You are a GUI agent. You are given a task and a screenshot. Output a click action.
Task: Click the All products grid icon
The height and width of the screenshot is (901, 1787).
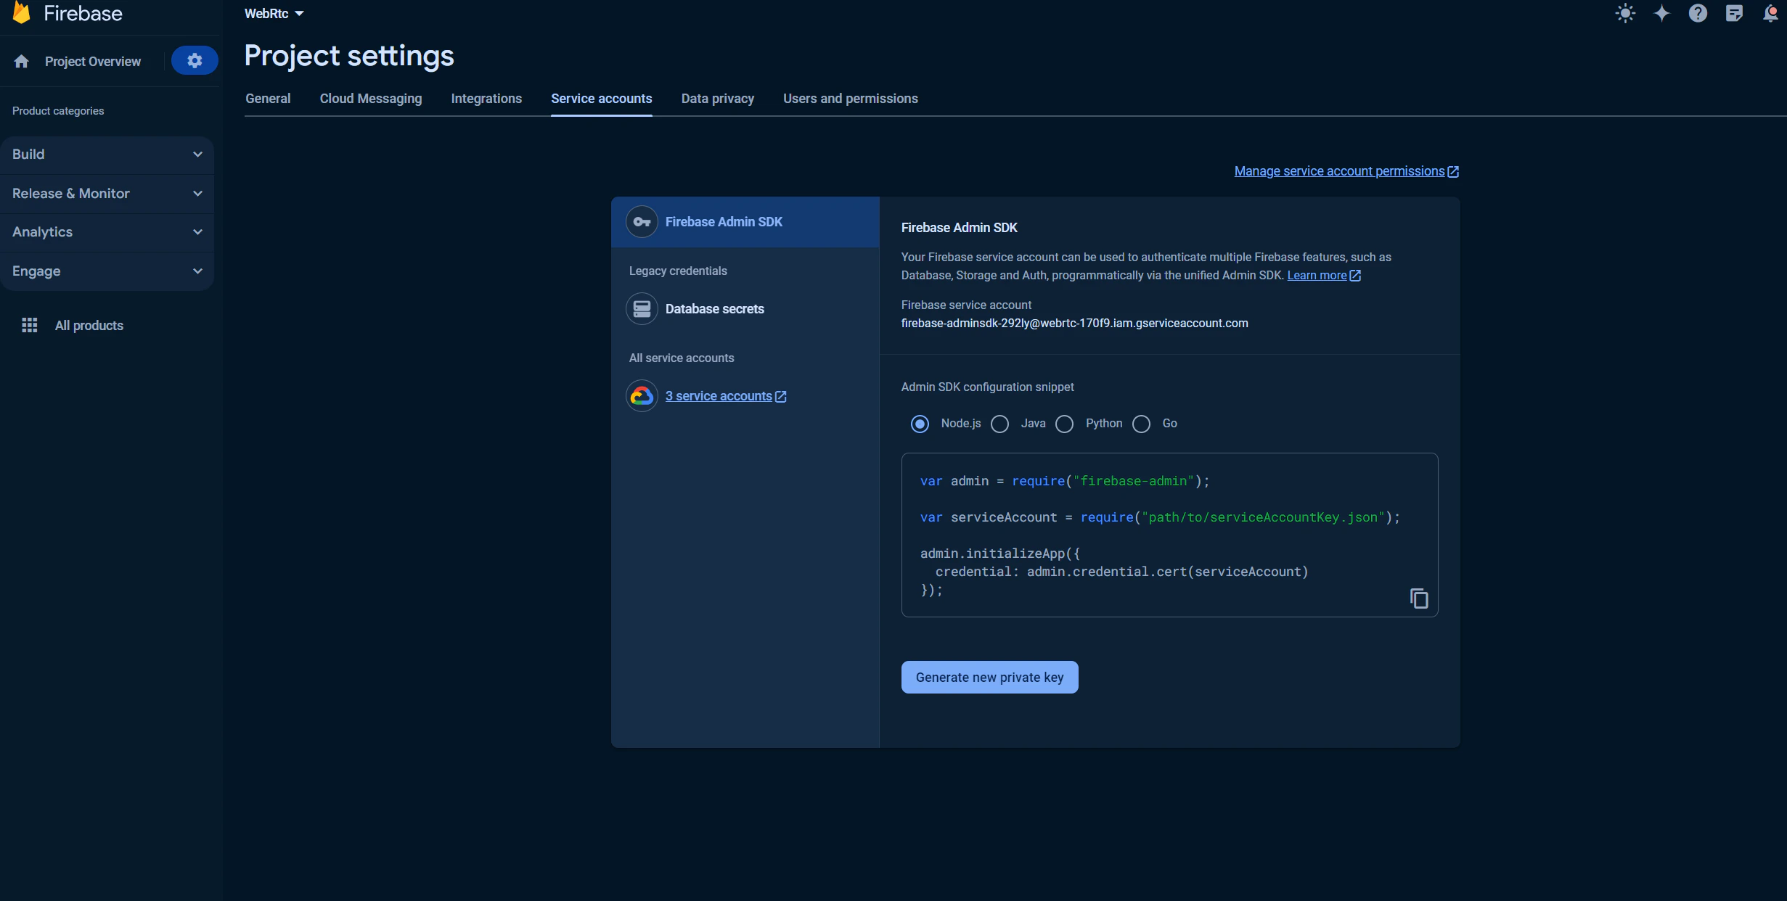click(x=29, y=325)
